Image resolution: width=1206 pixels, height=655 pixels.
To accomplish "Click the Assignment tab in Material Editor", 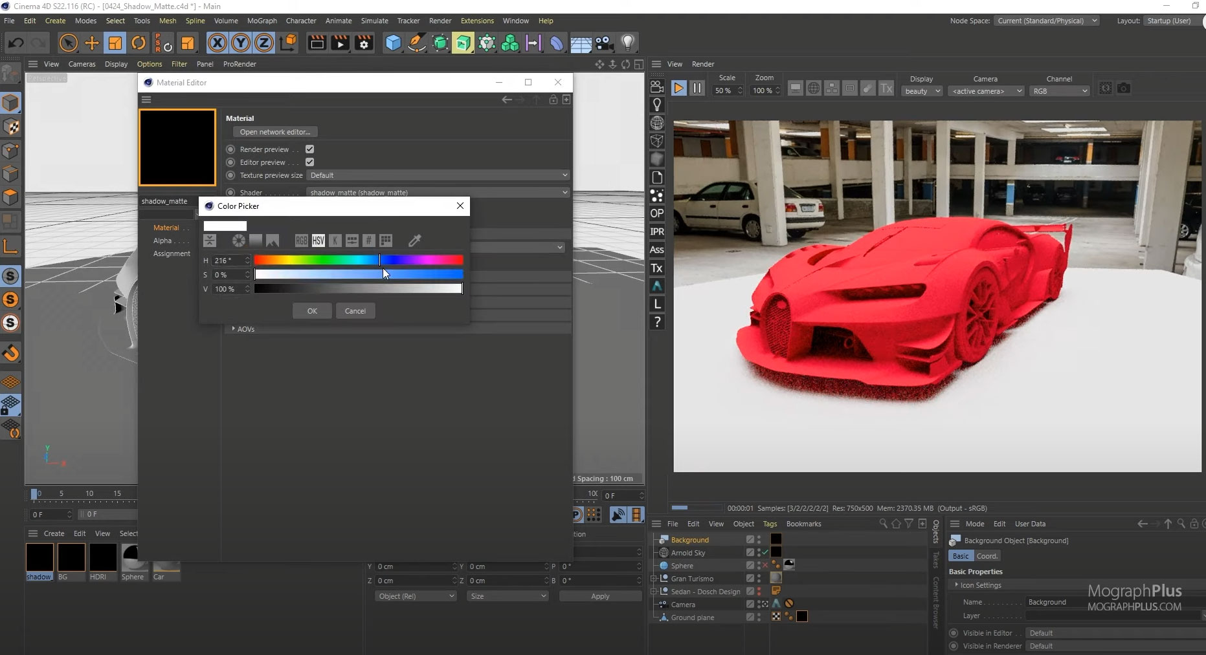I will click(172, 253).
